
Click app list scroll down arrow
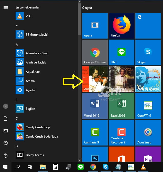click(79, 160)
